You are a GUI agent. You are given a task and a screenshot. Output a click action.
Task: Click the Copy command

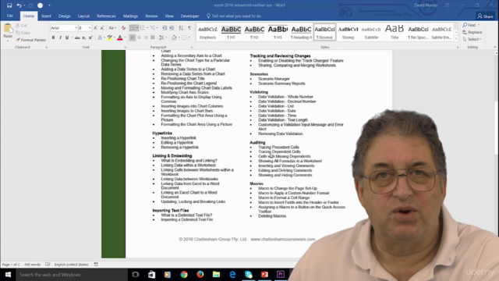(23, 33)
